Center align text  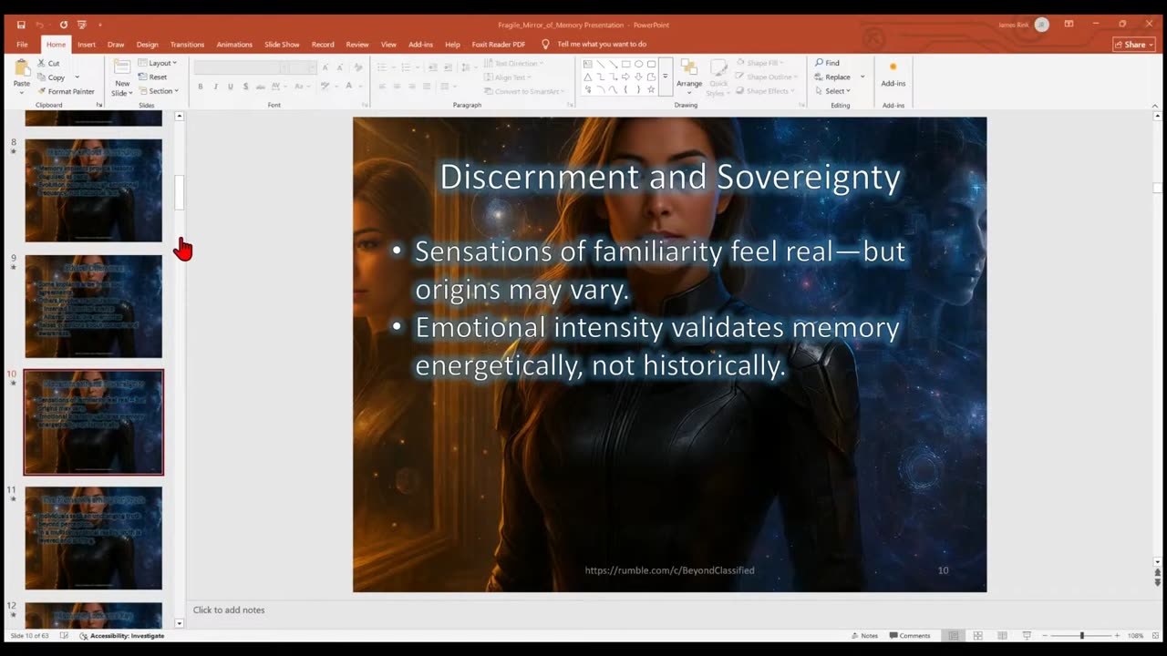tap(398, 87)
